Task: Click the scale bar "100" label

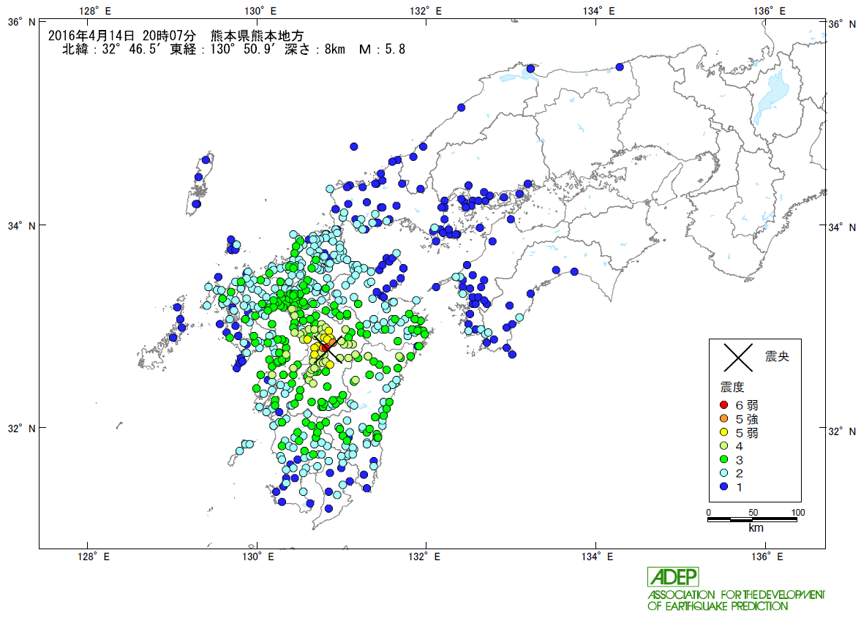Action: pyautogui.click(x=798, y=513)
